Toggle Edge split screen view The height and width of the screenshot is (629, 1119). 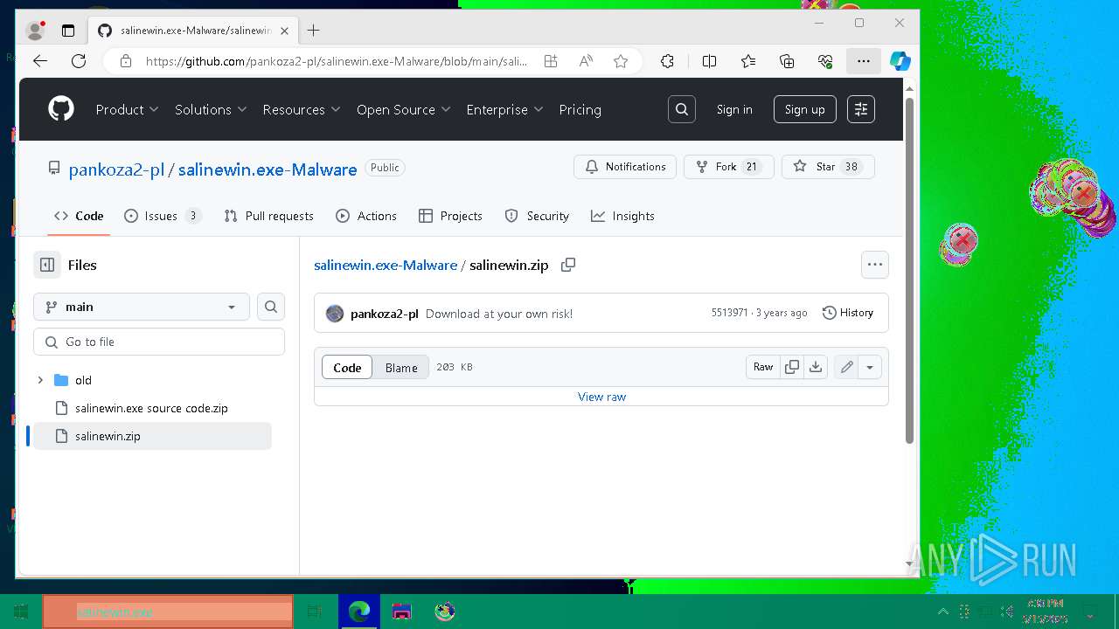click(x=709, y=61)
